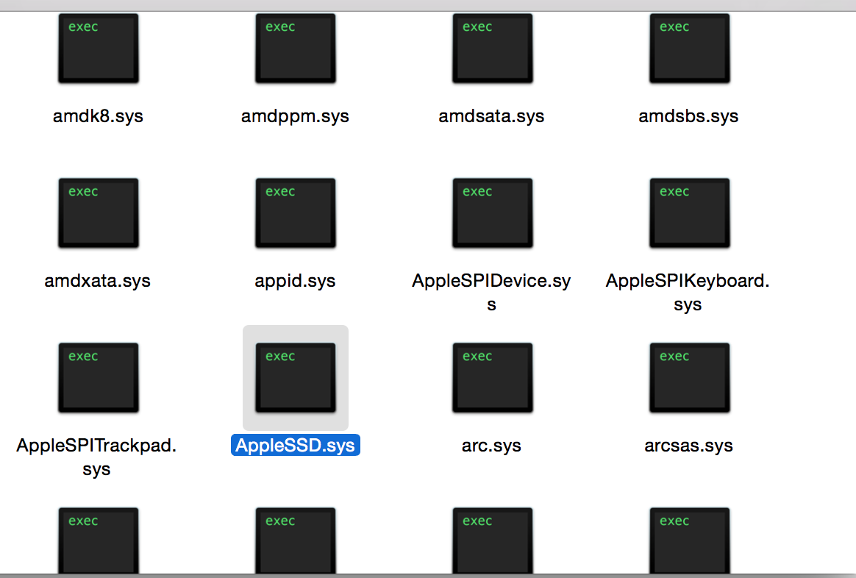Click the highlighted AppleSSD.sys exec icon
856x578 pixels.
pos(296,378)
